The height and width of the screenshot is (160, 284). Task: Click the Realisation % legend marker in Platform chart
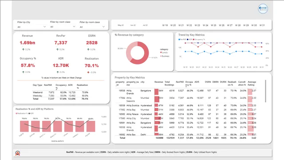click(x=16, y=113)
